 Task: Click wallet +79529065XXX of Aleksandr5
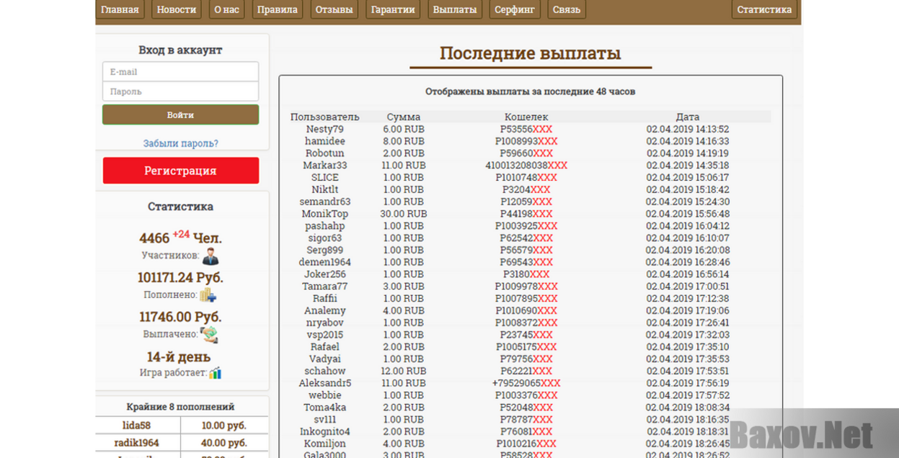[526, 383]
